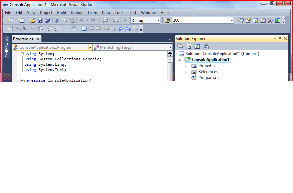Start debugging with the green play icon

pos(126,20)
